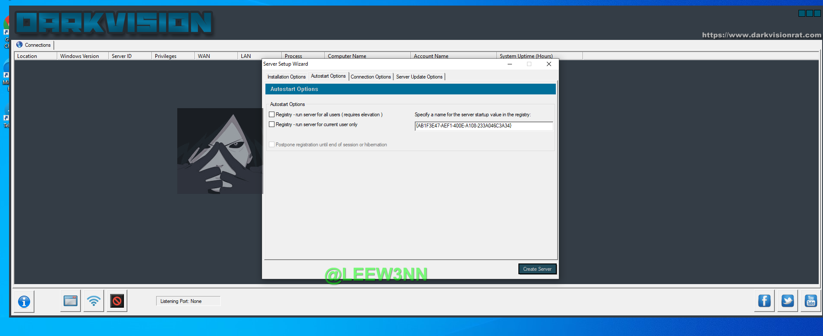Image resolution: width=823 pixels, height=336 pixels.
Task: Open the Twitter bird icon link
Action: click(x=787, y=301)
